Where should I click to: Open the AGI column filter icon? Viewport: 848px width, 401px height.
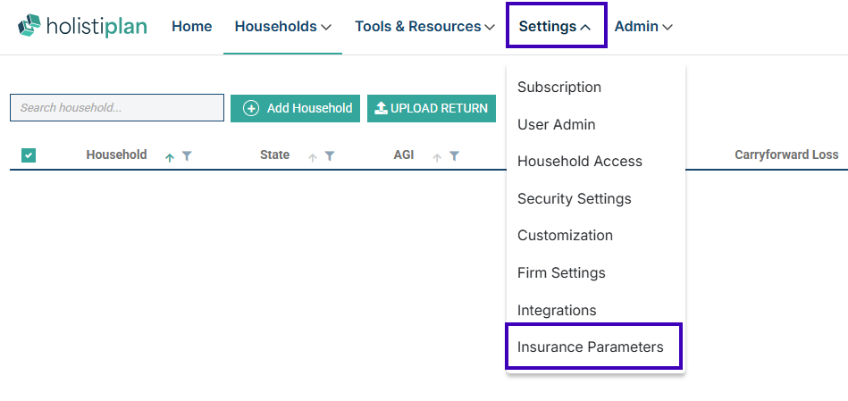454,156
